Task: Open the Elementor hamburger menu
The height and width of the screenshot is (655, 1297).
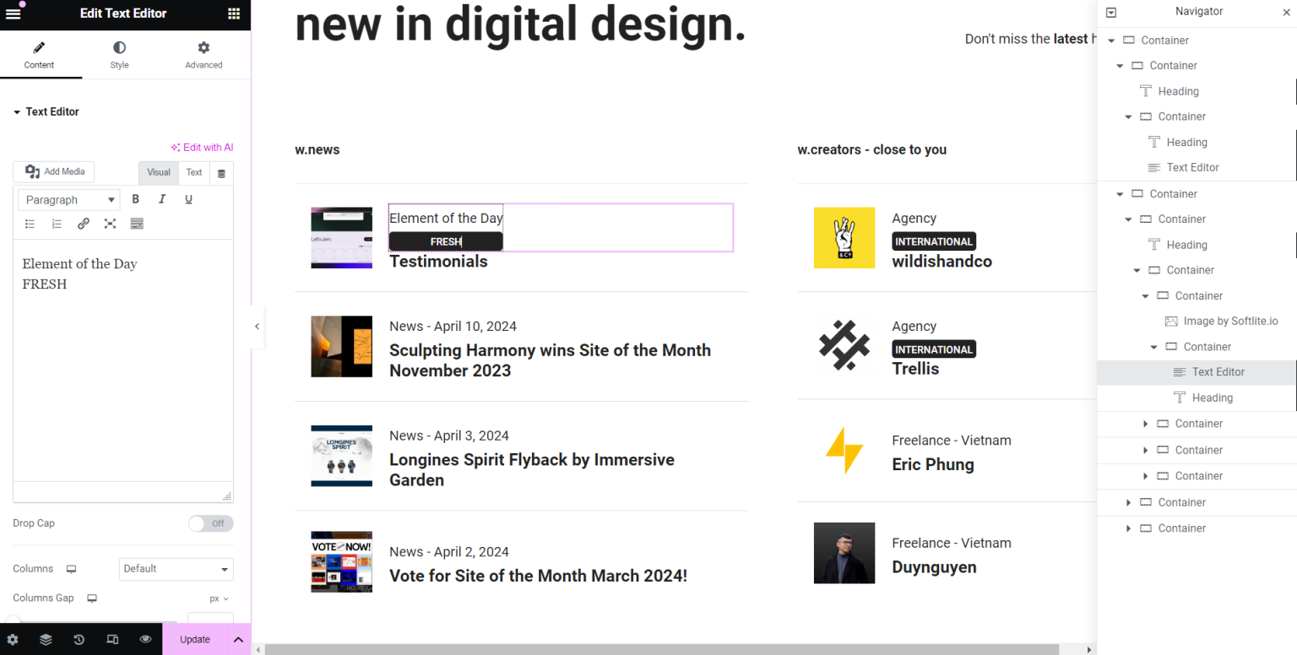Action: tap(14, 14)
